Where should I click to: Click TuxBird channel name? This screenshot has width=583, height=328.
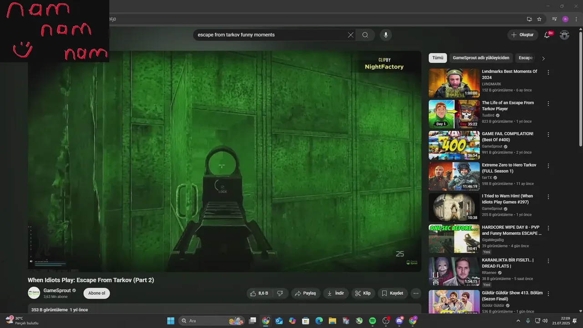tap(488, 115)
